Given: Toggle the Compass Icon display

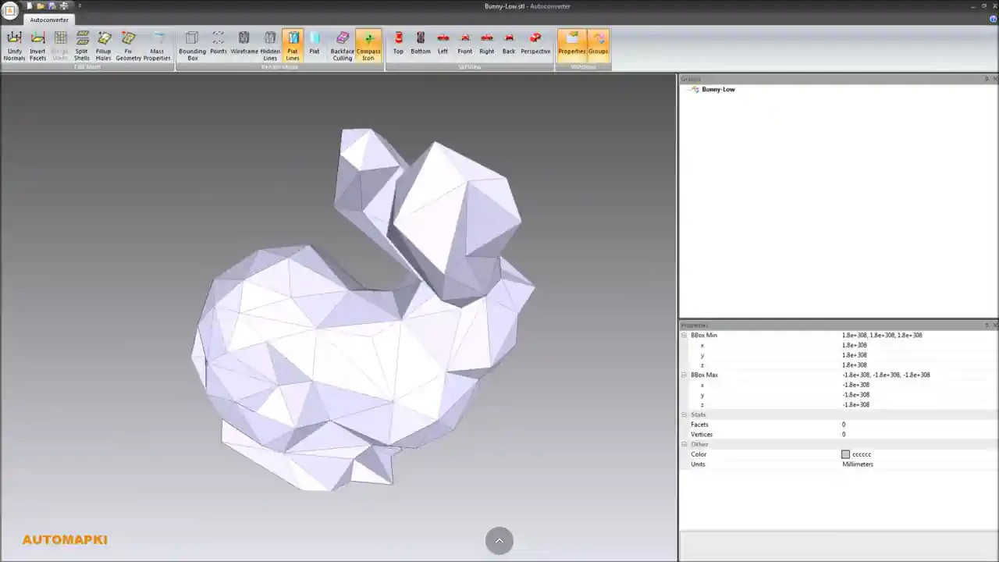Looking at the screenshot, I should coord(368,45).
